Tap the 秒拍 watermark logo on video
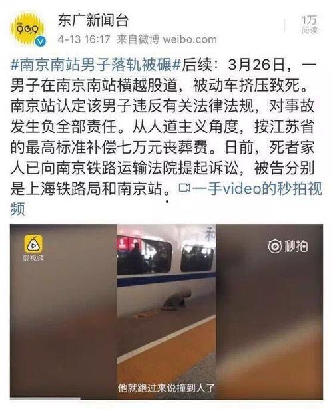 tap(288, 246)
